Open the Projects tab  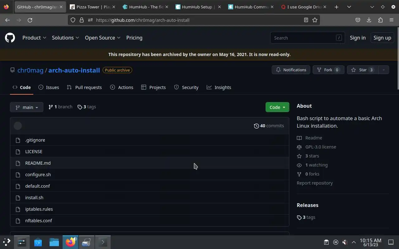[153, 87]
